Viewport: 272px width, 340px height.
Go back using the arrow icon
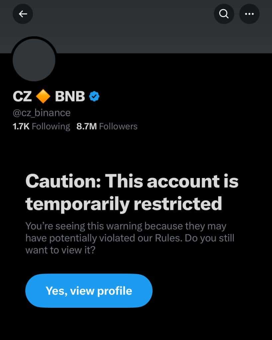click(23, 14)
